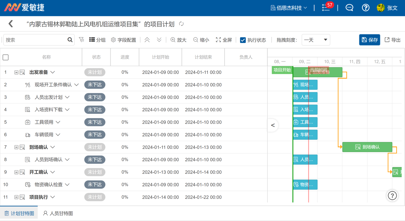Open the 佰思杰科技 organization dropdown
The image size is (405, 221).
(289, 8)
